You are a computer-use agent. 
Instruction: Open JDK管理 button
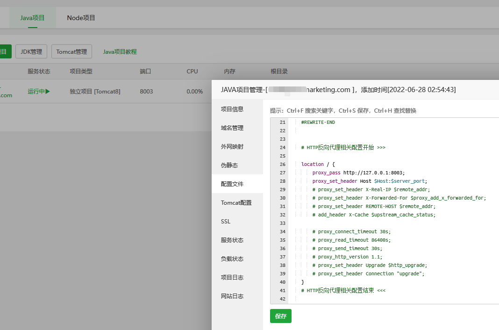(31, 51)
